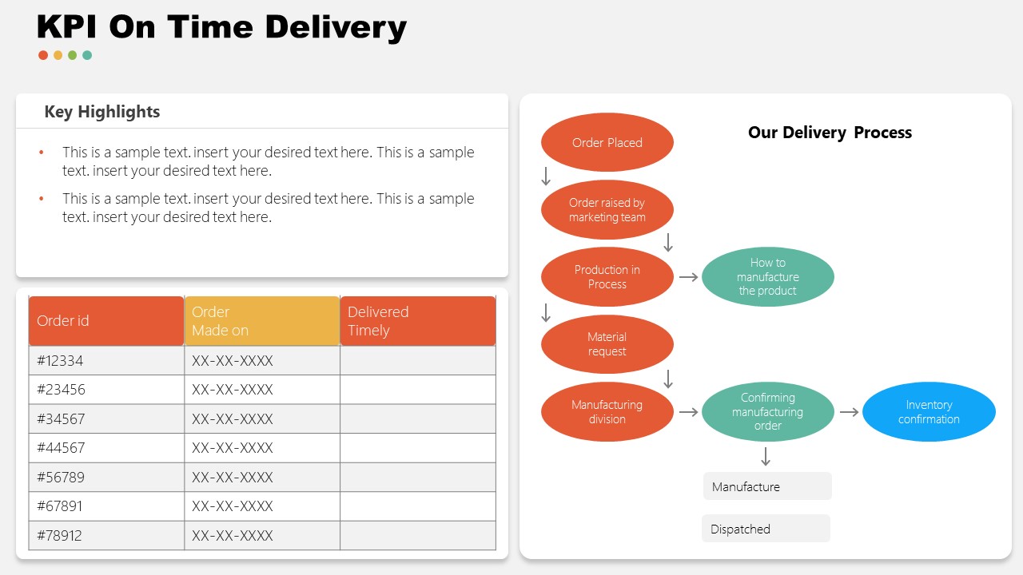Image resolution: width=1023 pixels, height=575 pixels.
Task: Click the 'Order Placed' oval
Action: [607, 142]
